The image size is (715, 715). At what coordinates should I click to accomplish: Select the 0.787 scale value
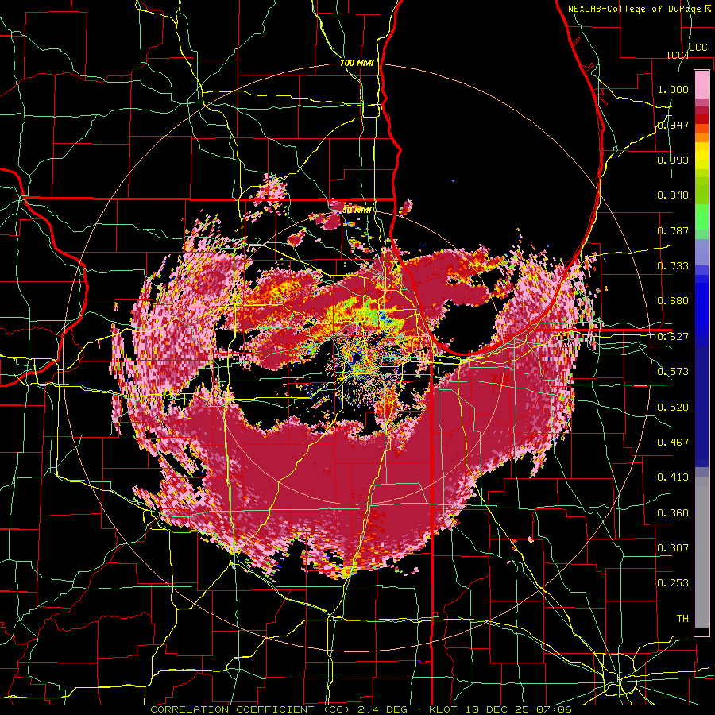(x=673, y=230)
